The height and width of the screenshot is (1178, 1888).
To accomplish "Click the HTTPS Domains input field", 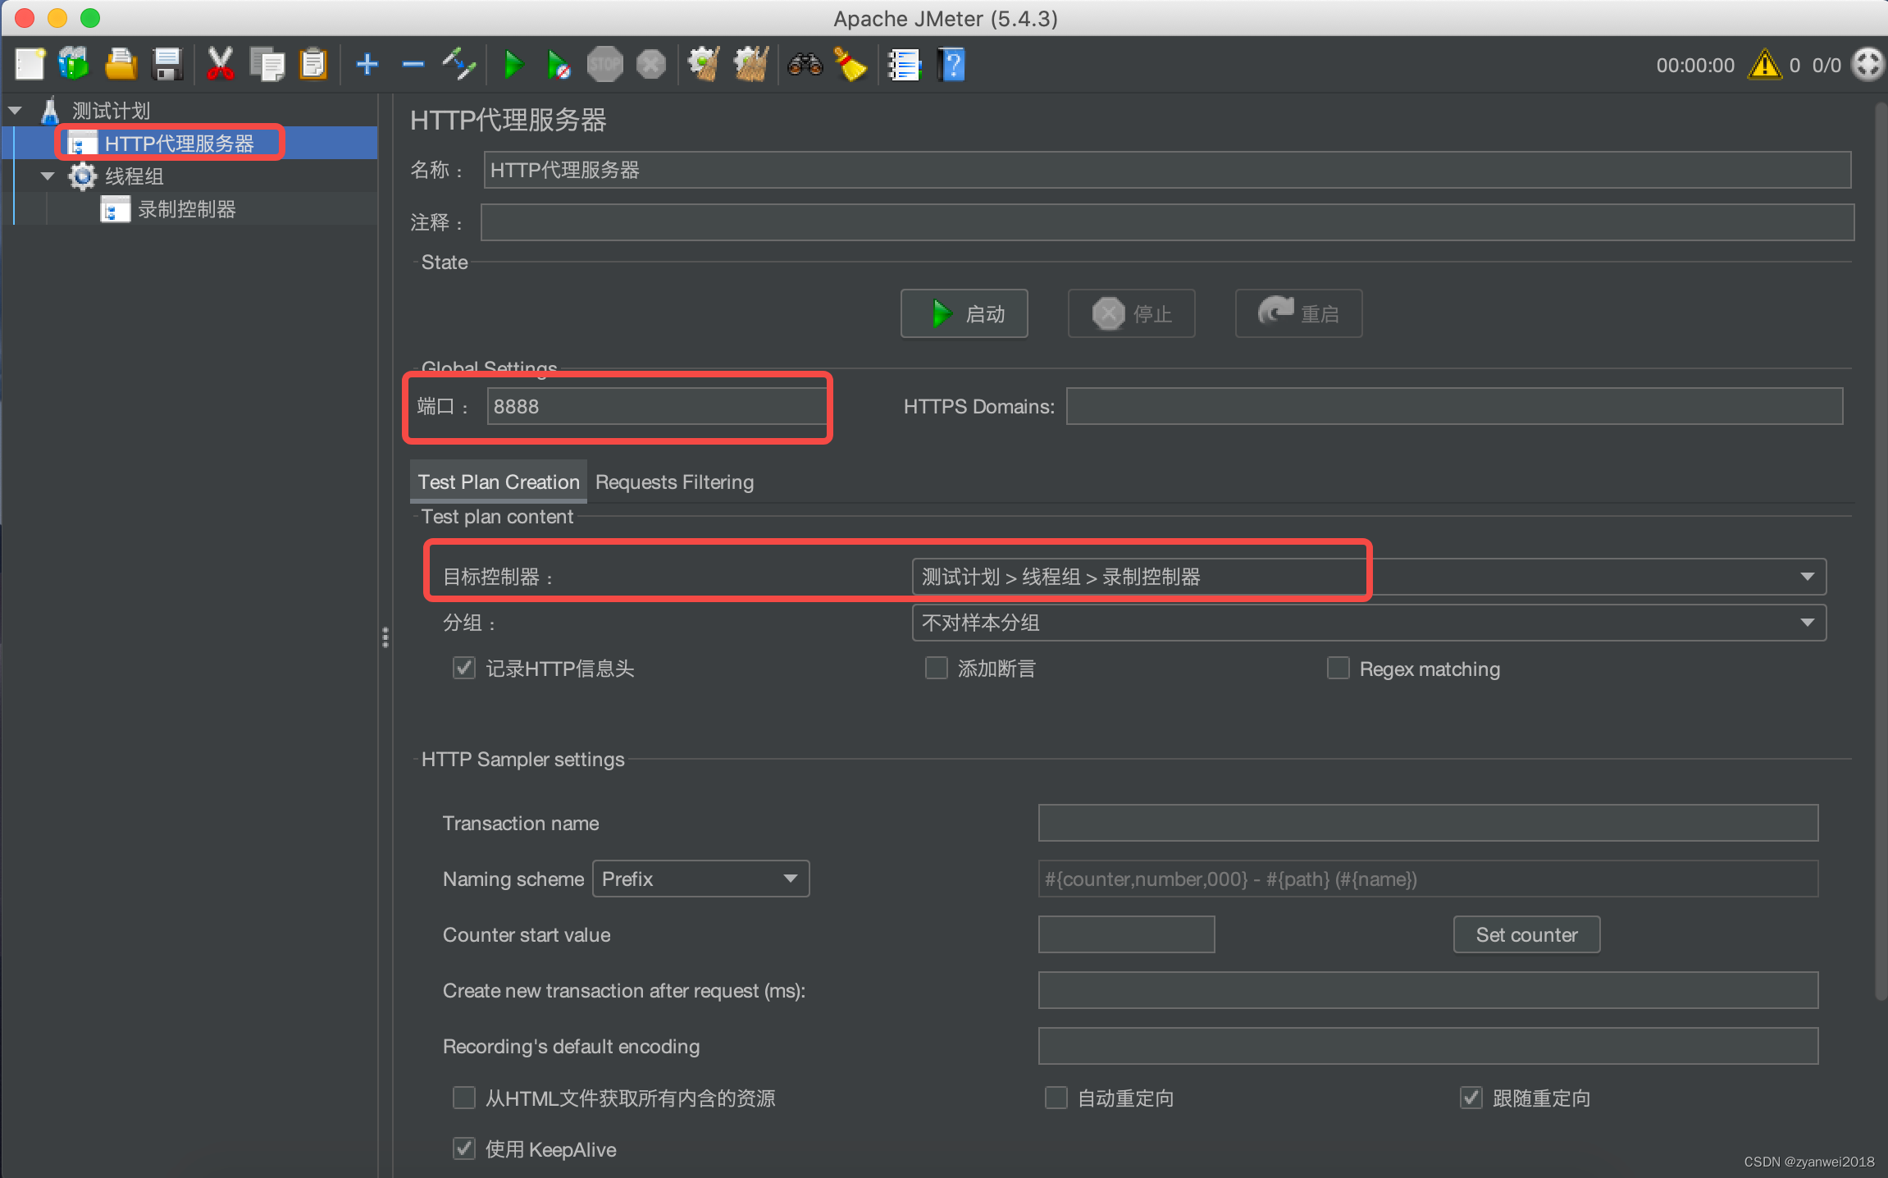I will pos(1454,406).
